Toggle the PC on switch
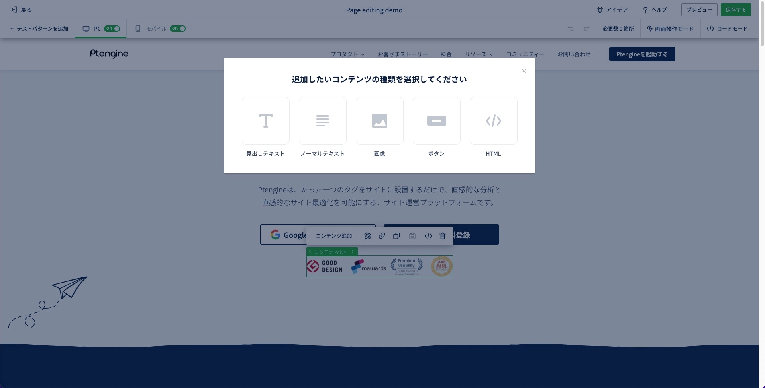 (112, 29)
